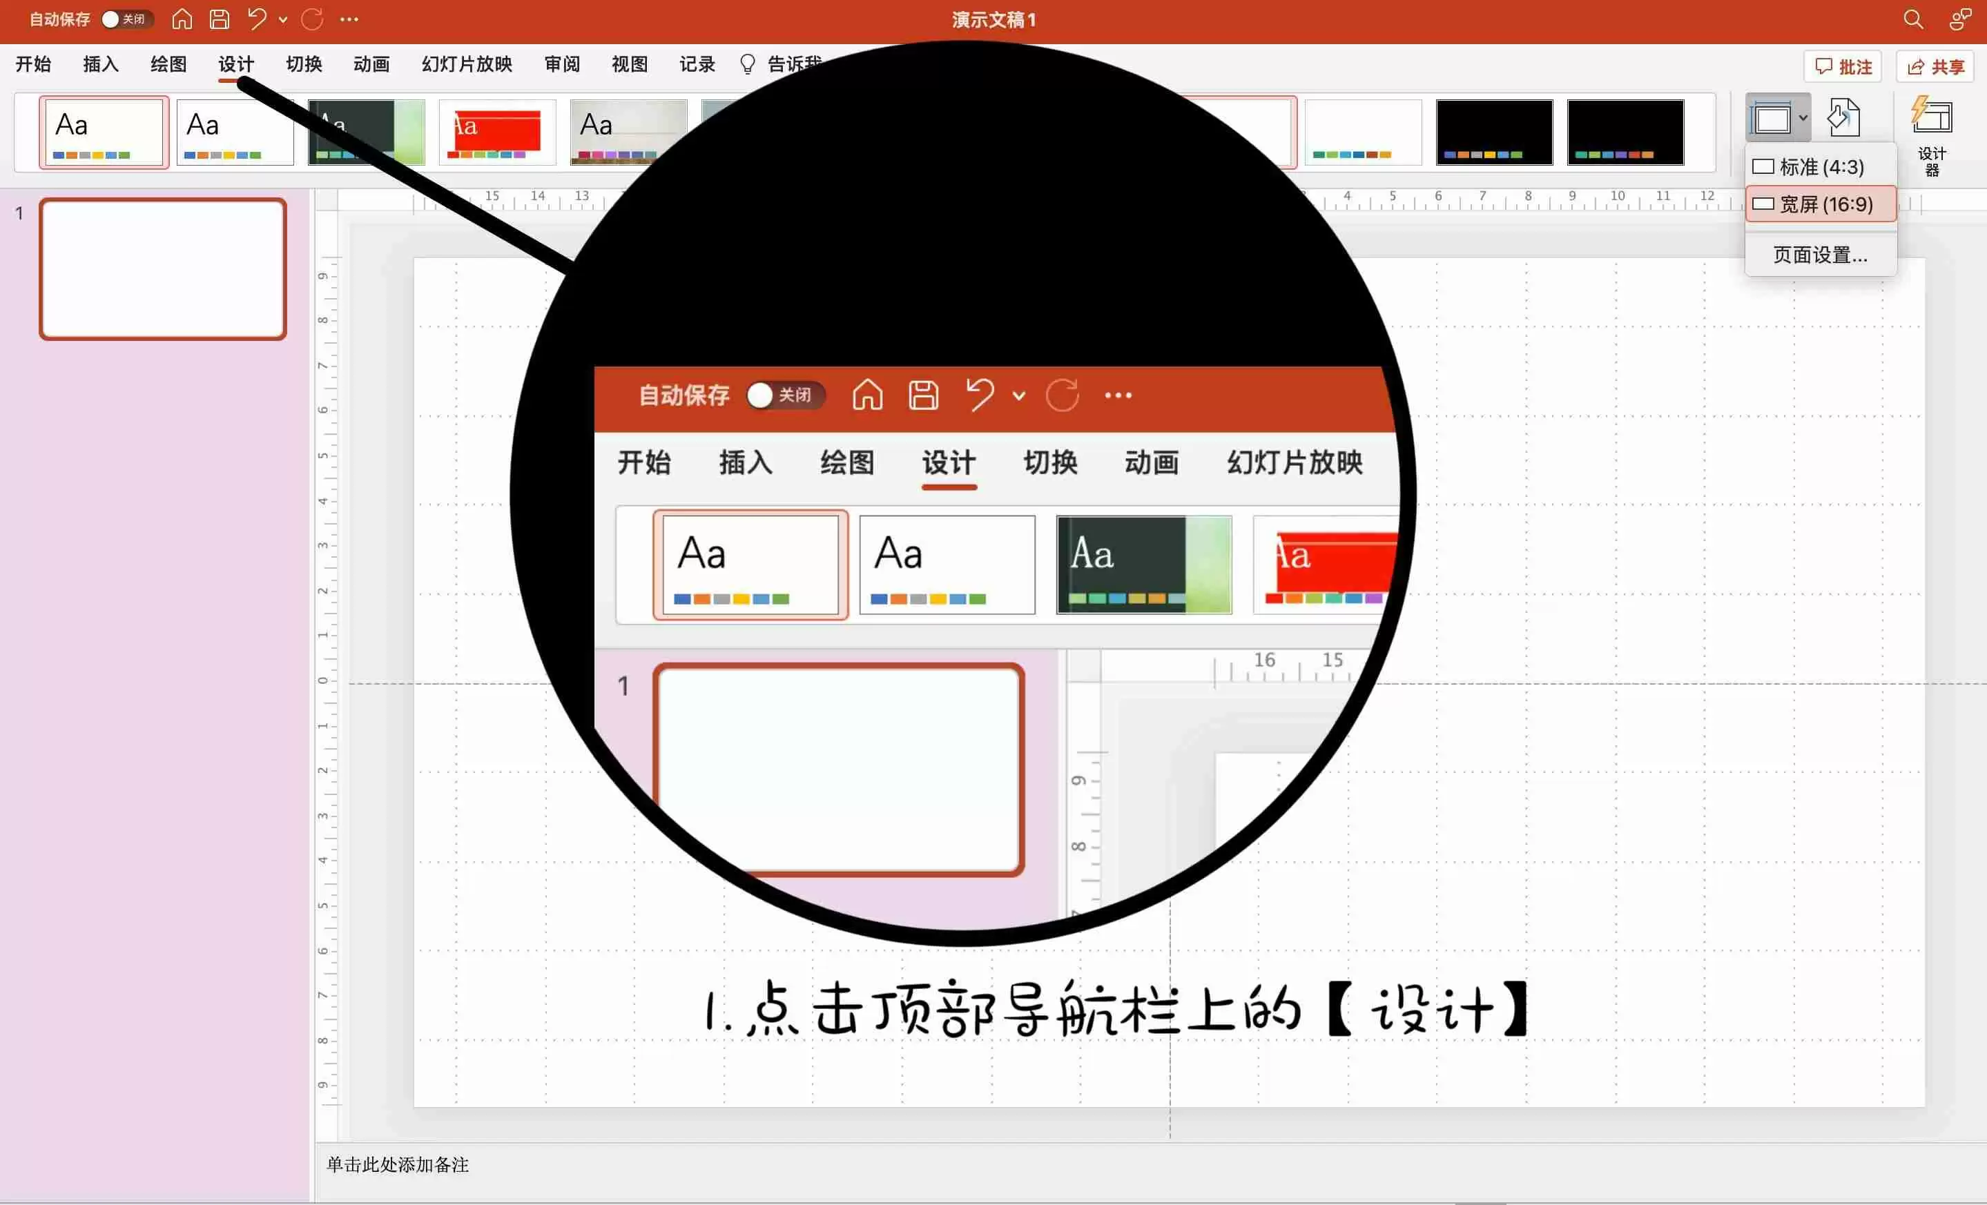
Task: Redo the last action
Action: 311,19
